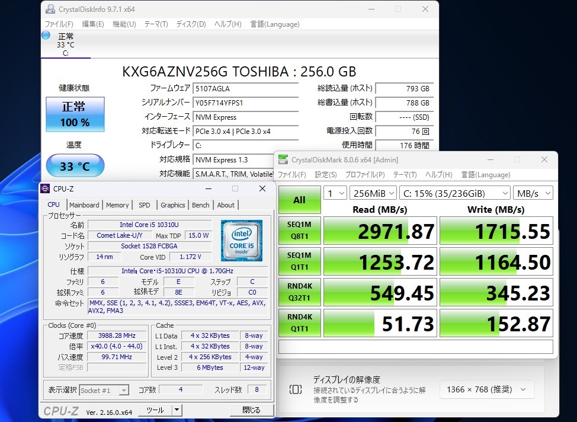Click the NVM Express interface field
The image size is (577, 422).
pyautogui.click(x=245, y=117)
